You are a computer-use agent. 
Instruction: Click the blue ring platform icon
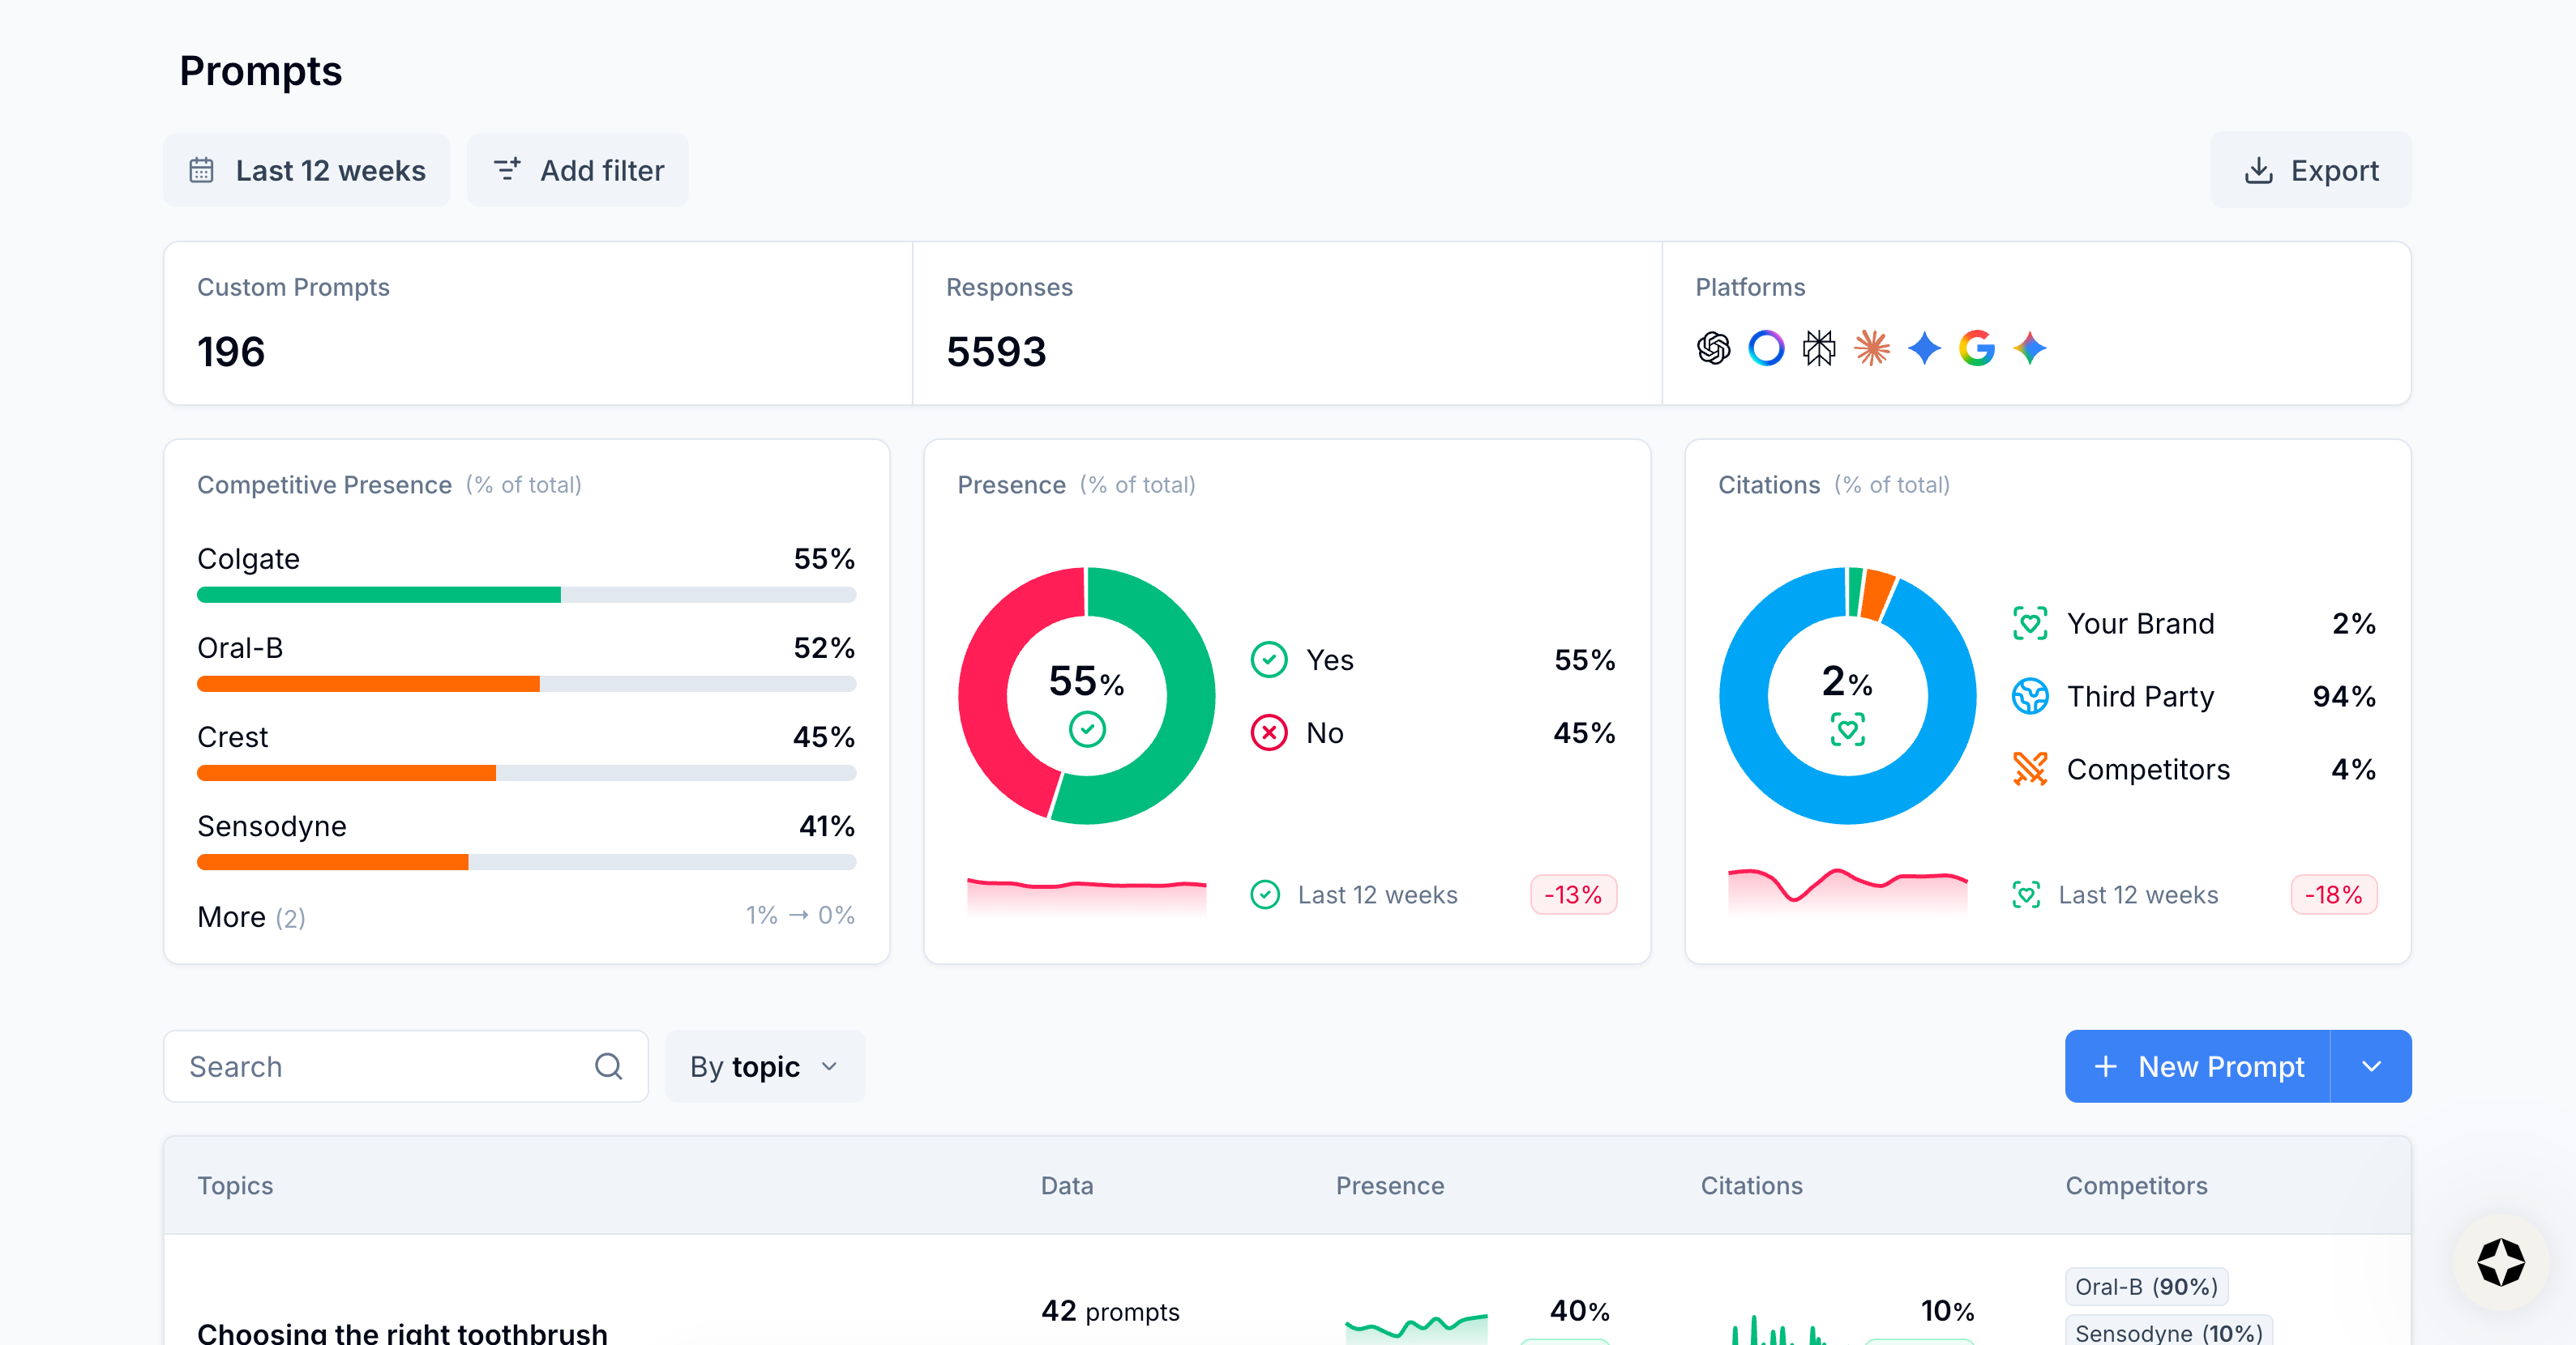1766,348
